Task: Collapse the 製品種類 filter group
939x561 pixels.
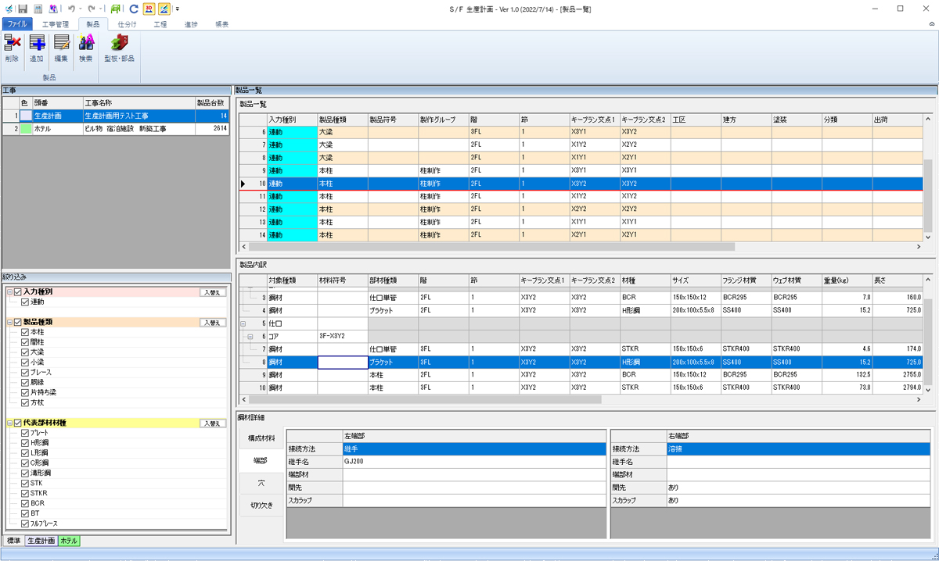Action: [x=9, y=322]
